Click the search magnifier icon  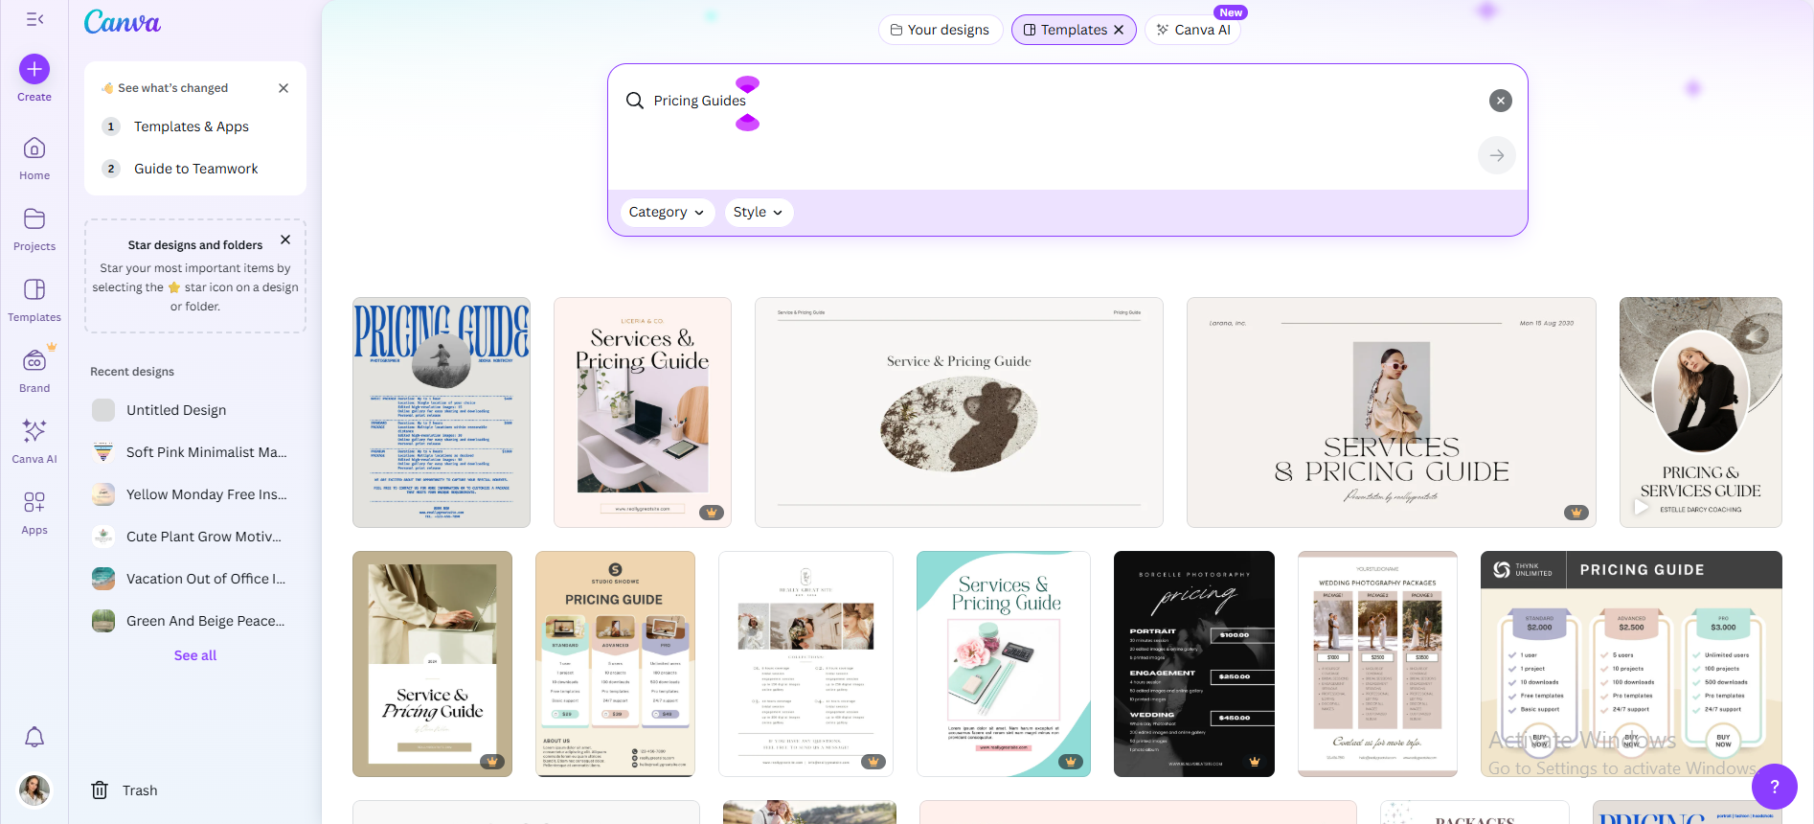tap(635, 101)
